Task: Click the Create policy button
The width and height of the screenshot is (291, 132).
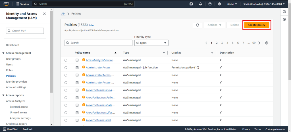Action: click(x=257, y=25)
